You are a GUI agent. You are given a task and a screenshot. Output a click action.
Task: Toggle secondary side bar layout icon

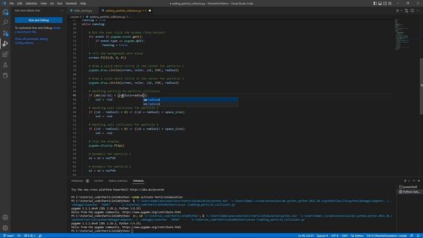[385, 3]
